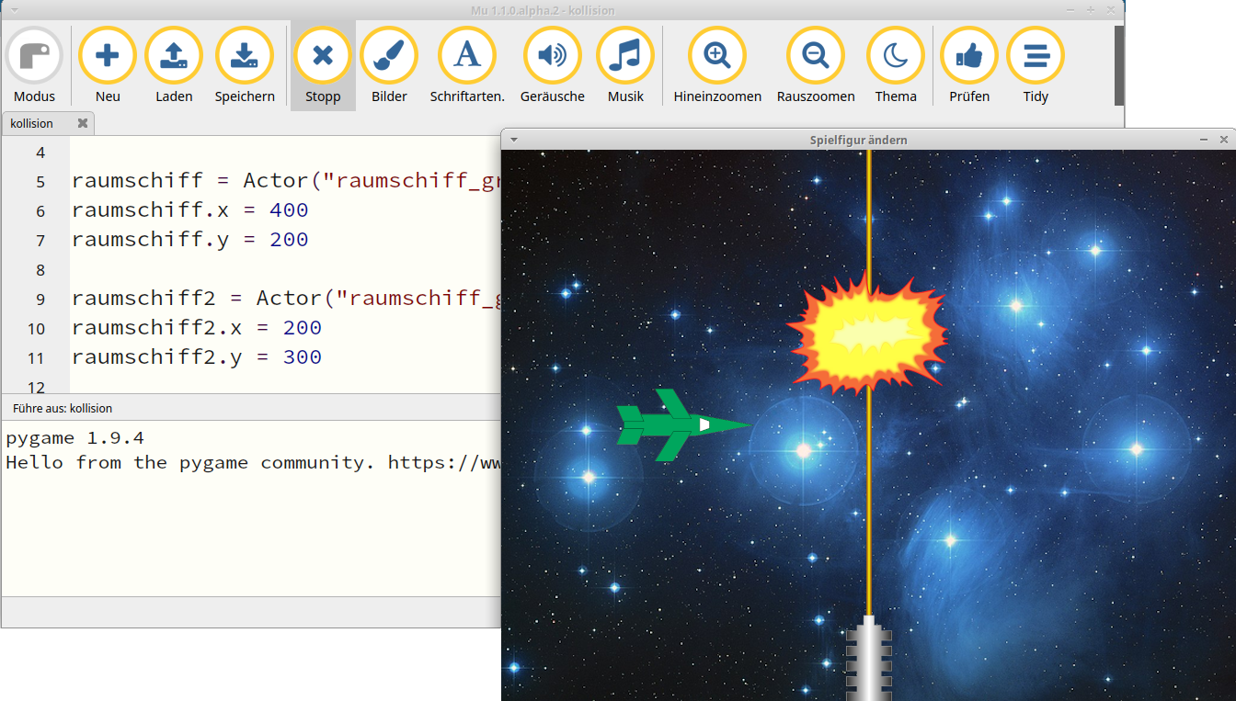Image resolution: width=1236 pixels, height=701 pixels.
Task: Open the Modus mode selector
Action: (x=34, y=57)
